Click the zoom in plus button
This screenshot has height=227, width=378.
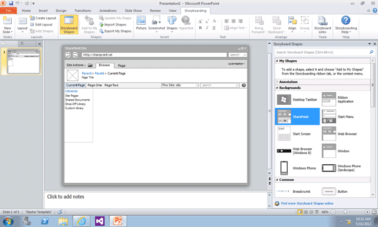pyautogui.click(x=367, y=212)
